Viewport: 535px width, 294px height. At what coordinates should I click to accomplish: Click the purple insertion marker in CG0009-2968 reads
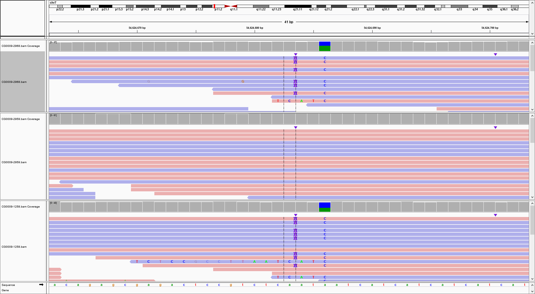(x=295, y=58)
